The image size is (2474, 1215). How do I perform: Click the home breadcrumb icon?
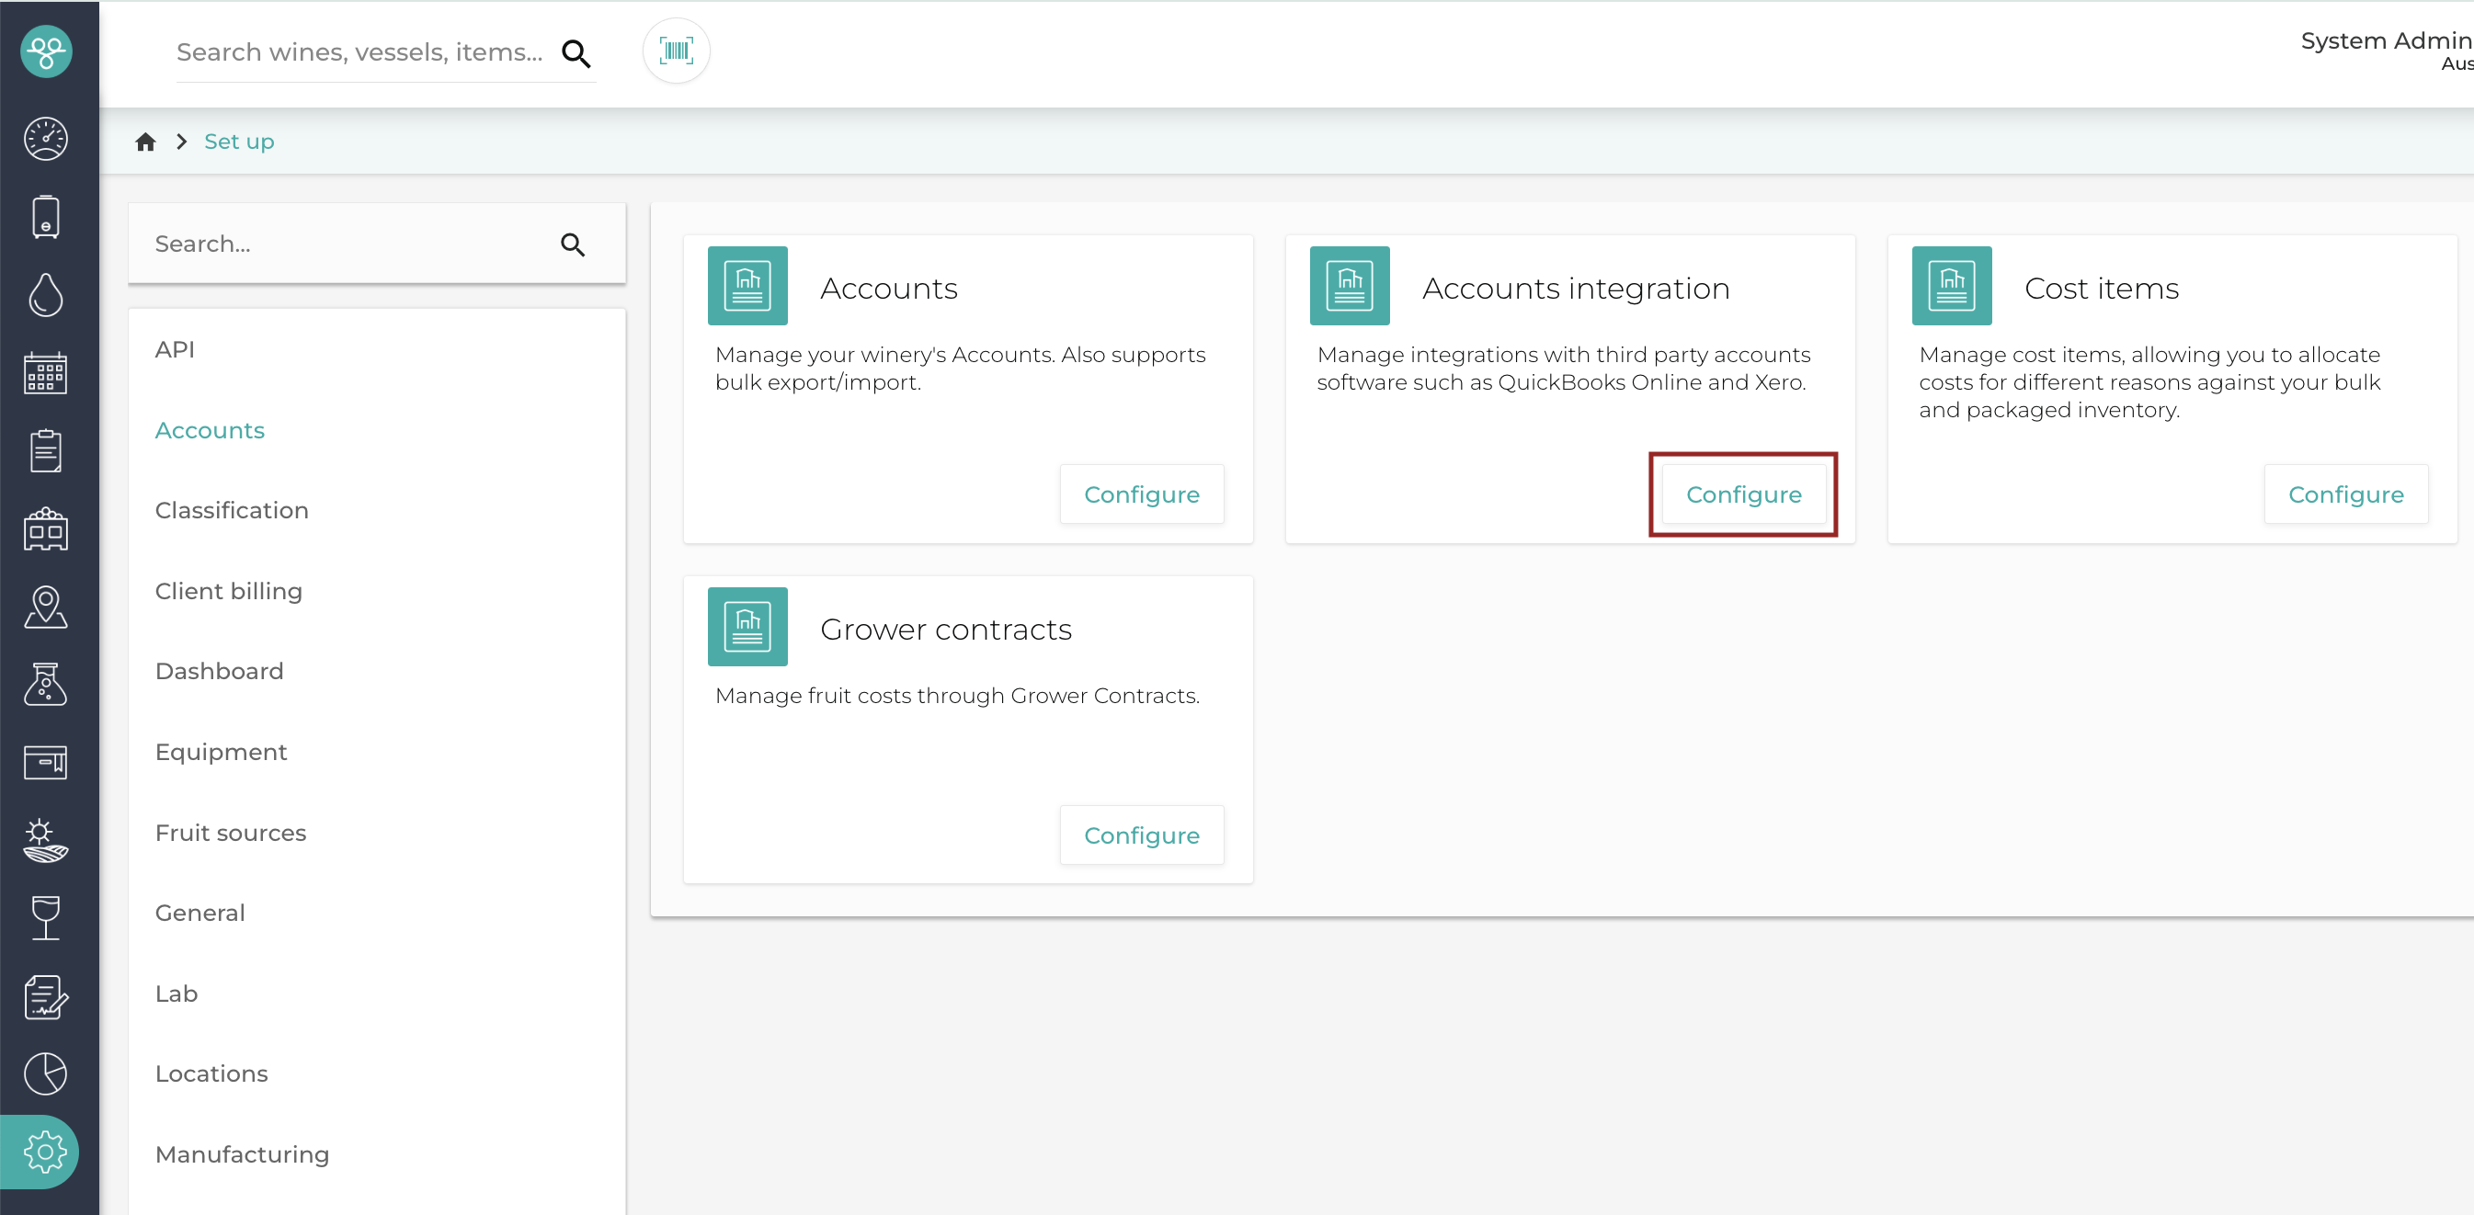tap(146, 142)
